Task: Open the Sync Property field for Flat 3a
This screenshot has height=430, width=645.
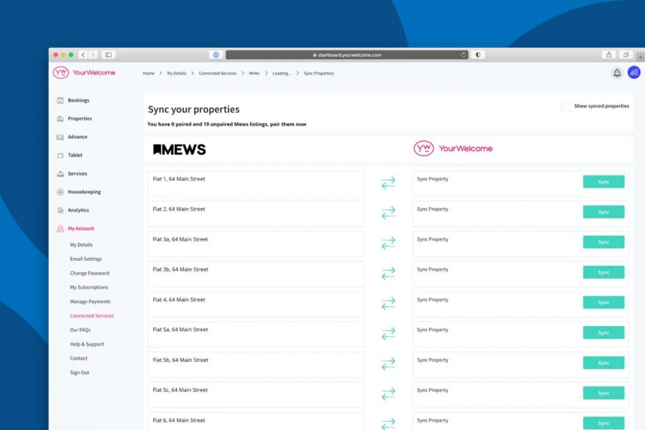Action: coord(496,244)
